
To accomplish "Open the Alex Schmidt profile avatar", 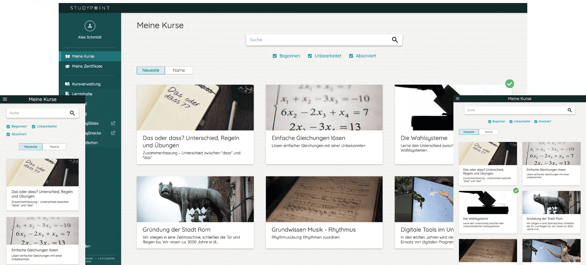I will (90, 26).
